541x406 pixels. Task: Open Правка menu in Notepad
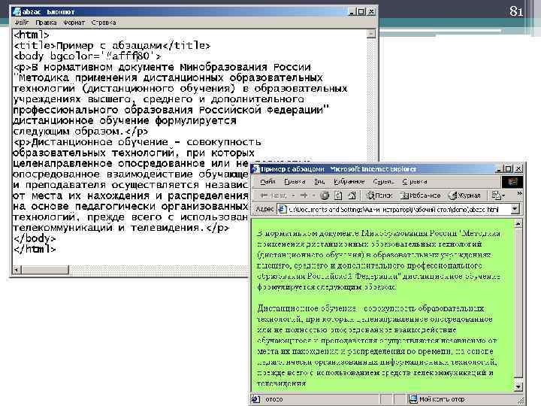tap(46, 23)
